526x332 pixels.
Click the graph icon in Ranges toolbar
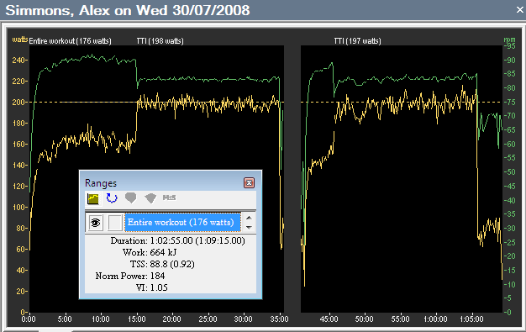coord(93,198)
